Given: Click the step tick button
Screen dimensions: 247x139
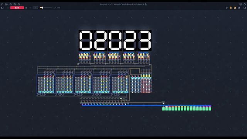Looking at the screenshot, I should [x=30, y=8].
